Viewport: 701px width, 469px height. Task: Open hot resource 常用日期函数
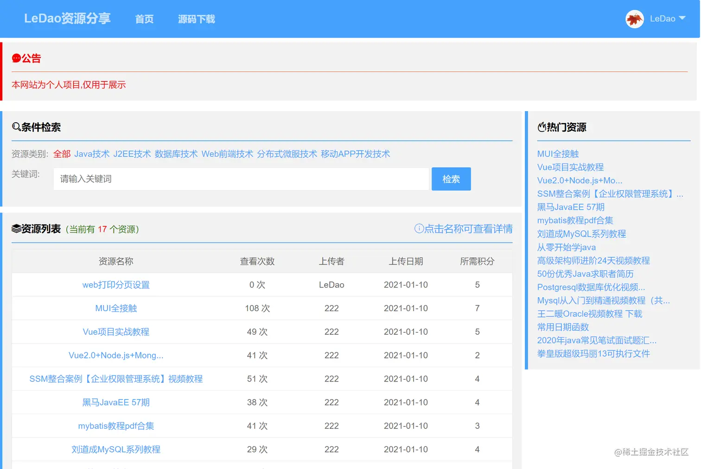click(x=563, y=327)
